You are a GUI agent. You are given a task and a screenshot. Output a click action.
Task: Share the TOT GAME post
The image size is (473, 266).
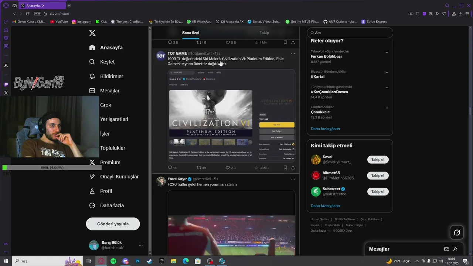293,168
